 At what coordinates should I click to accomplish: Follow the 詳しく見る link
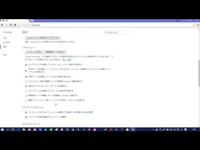67,60
